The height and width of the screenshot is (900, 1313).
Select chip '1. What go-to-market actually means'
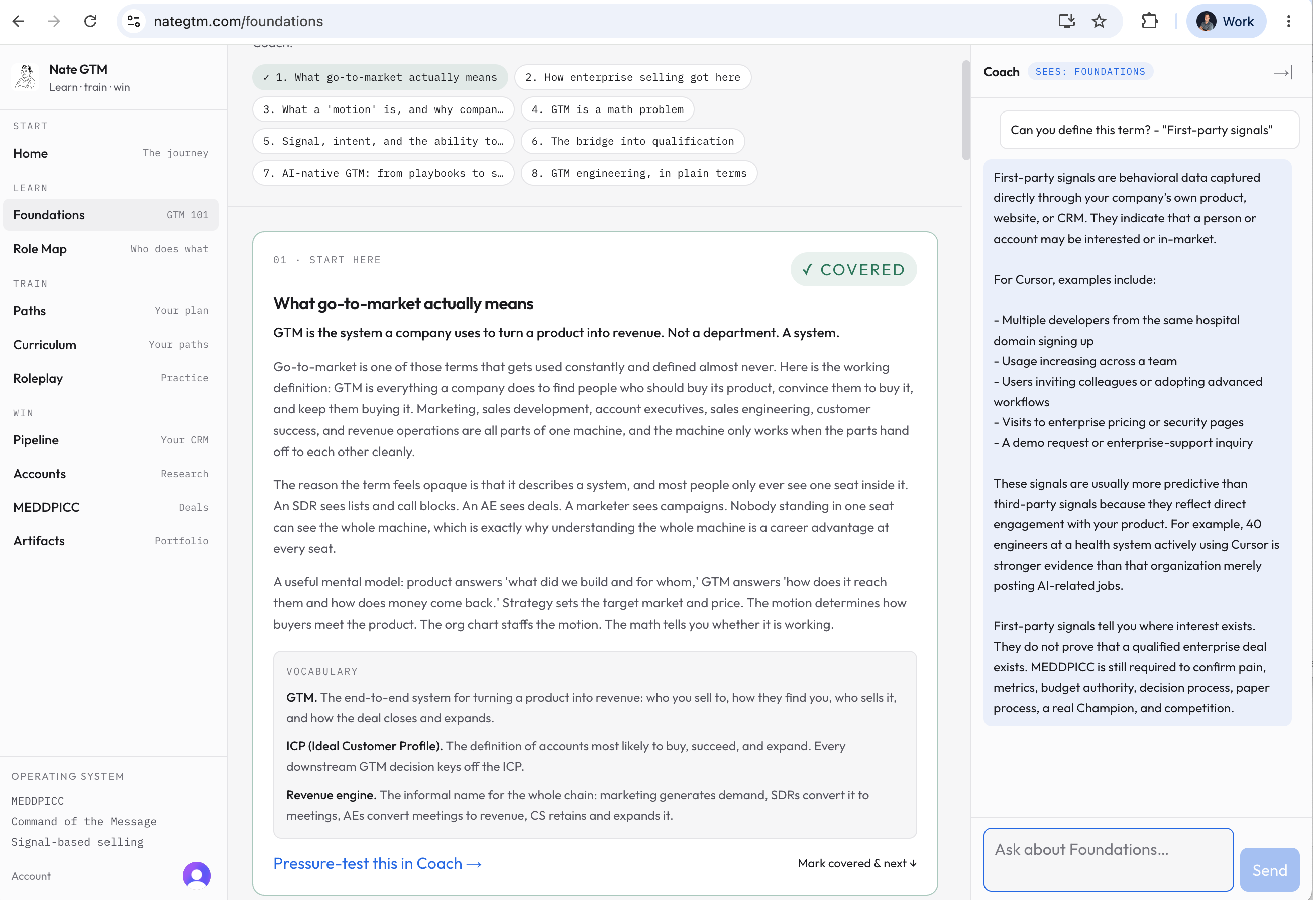tap(380, 77)
